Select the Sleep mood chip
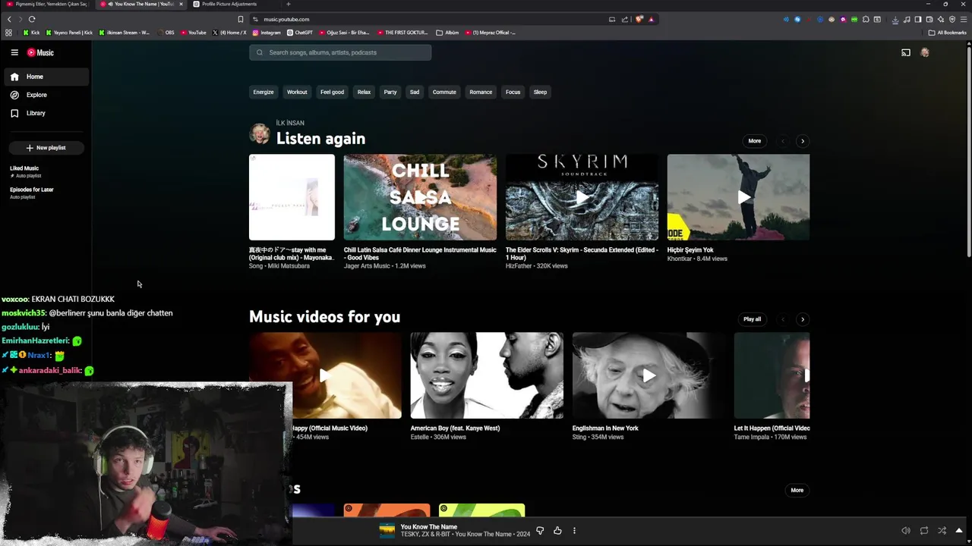Screen dimensions: 972x546 click(540, 92)
